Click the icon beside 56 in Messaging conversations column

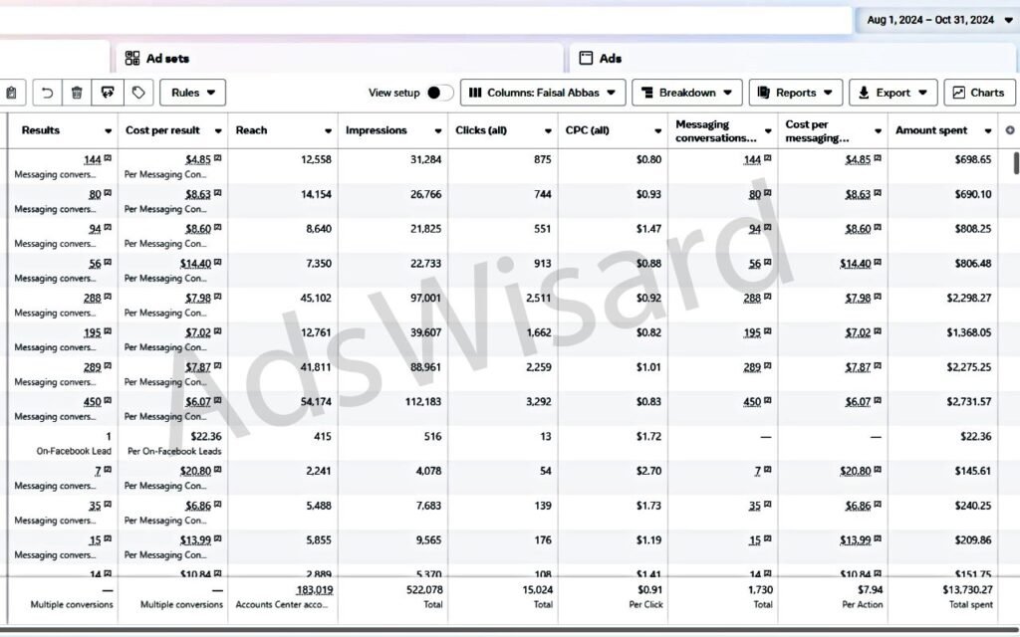click(x=767, y=262)
